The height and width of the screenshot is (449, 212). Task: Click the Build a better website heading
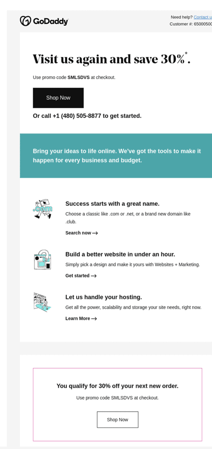120,254
